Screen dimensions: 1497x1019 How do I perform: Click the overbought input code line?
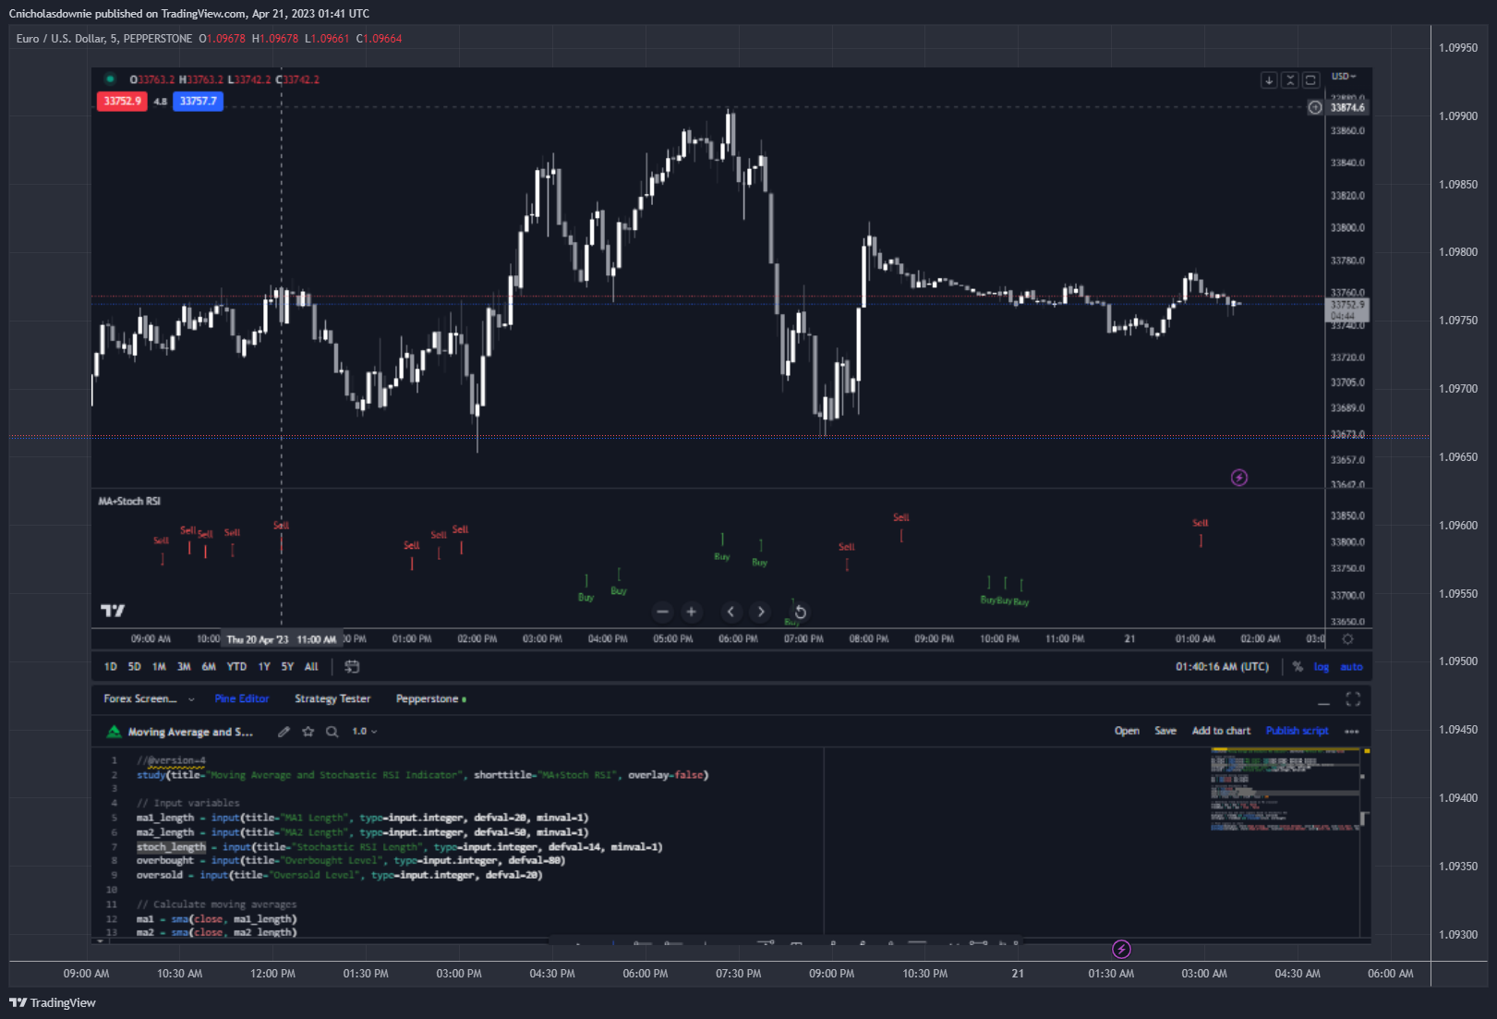pyautogui.click(x=351, y=861)
